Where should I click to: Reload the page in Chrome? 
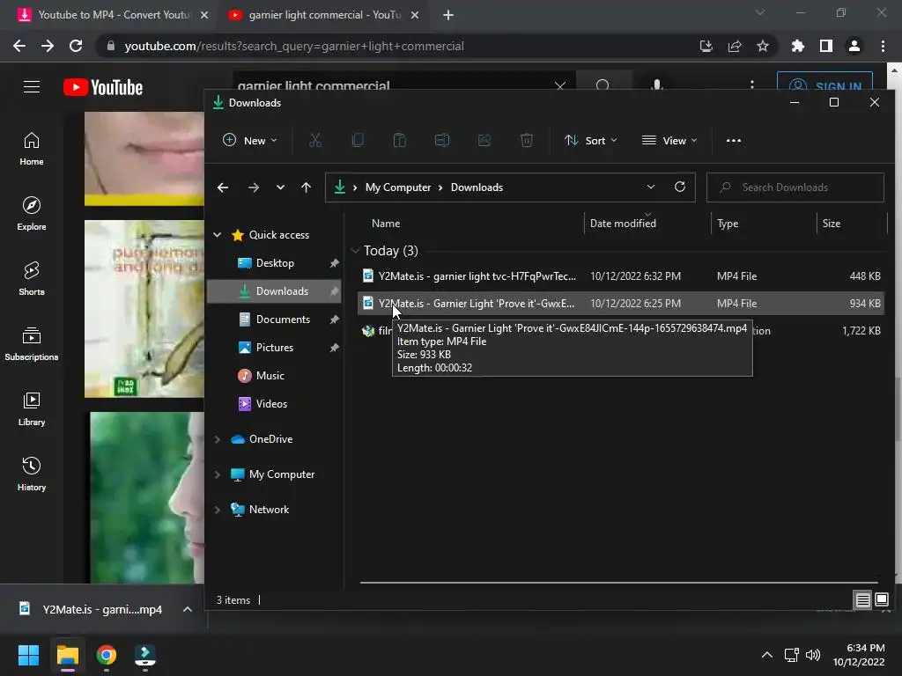(x=76, y=46)
